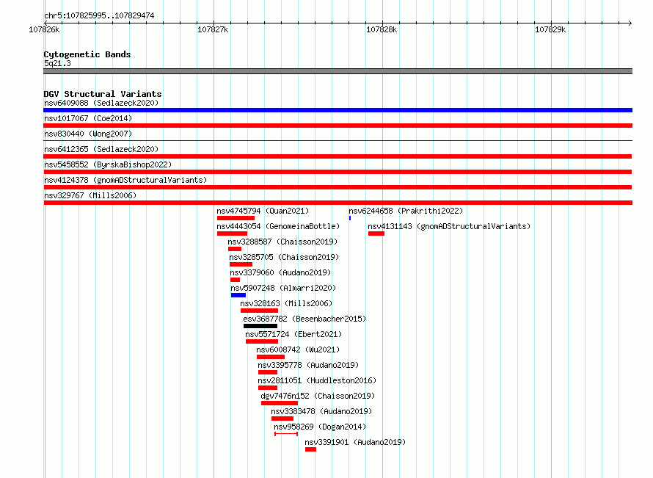Click the chr5:107825995..107829474 coordinate label

[x=99, y=15]
